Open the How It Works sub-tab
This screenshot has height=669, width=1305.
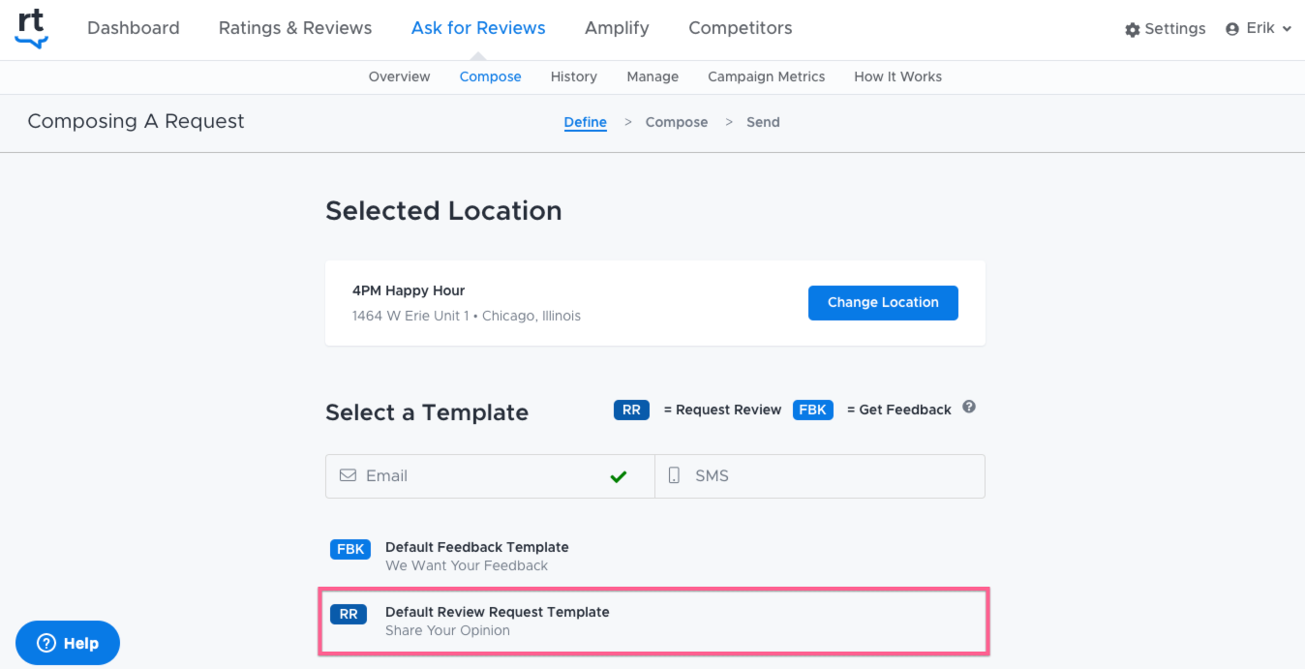point(898,76)
